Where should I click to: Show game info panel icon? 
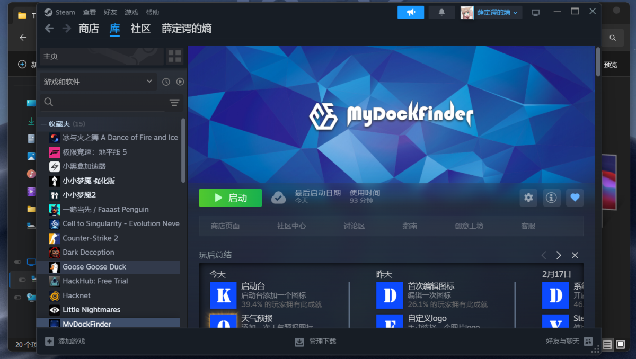(x=552, y=198)
